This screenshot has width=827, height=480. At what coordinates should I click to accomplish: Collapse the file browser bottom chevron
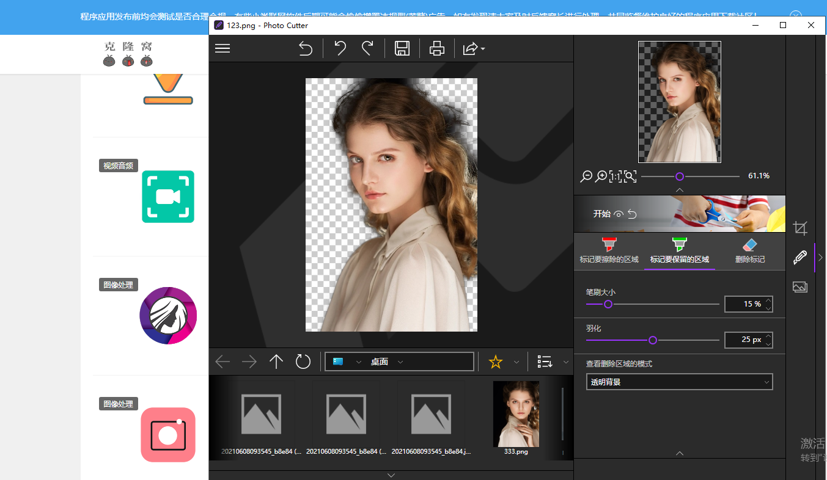coord(391,475)
